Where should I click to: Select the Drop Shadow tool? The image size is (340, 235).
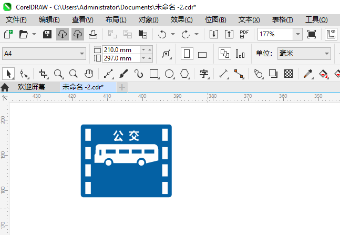[273, 74]
